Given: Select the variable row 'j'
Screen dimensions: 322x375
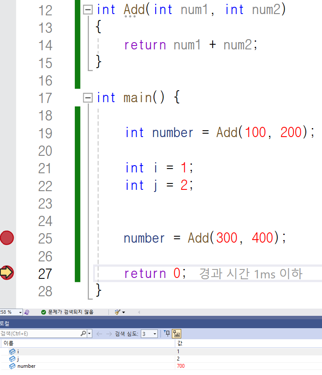Looking at the screenshot, I should point(161,359).
